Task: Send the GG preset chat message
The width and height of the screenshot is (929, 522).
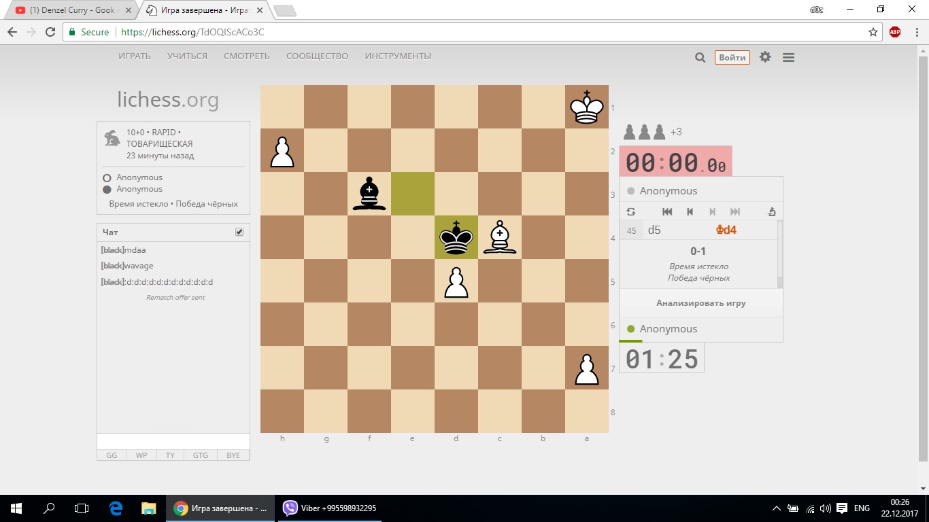Action: [x=112, y=455]
